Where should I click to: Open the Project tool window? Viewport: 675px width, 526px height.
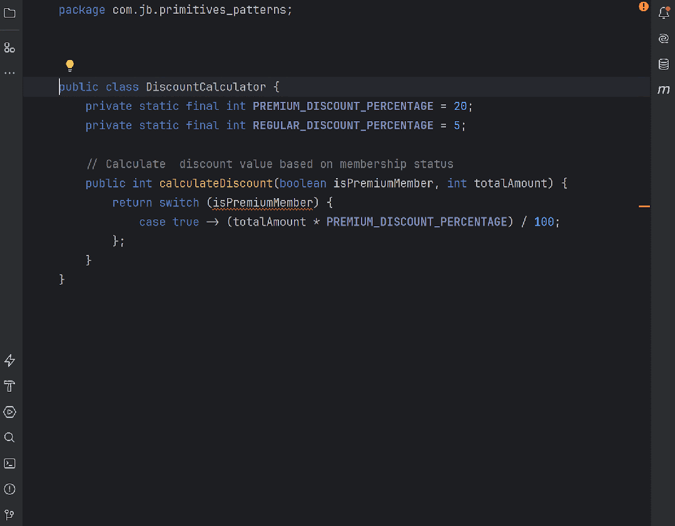[x=9, y=12]
